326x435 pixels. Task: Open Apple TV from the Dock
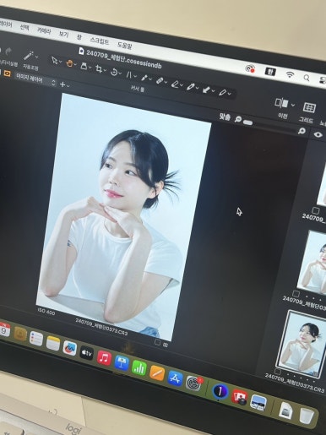coord(87,353)
